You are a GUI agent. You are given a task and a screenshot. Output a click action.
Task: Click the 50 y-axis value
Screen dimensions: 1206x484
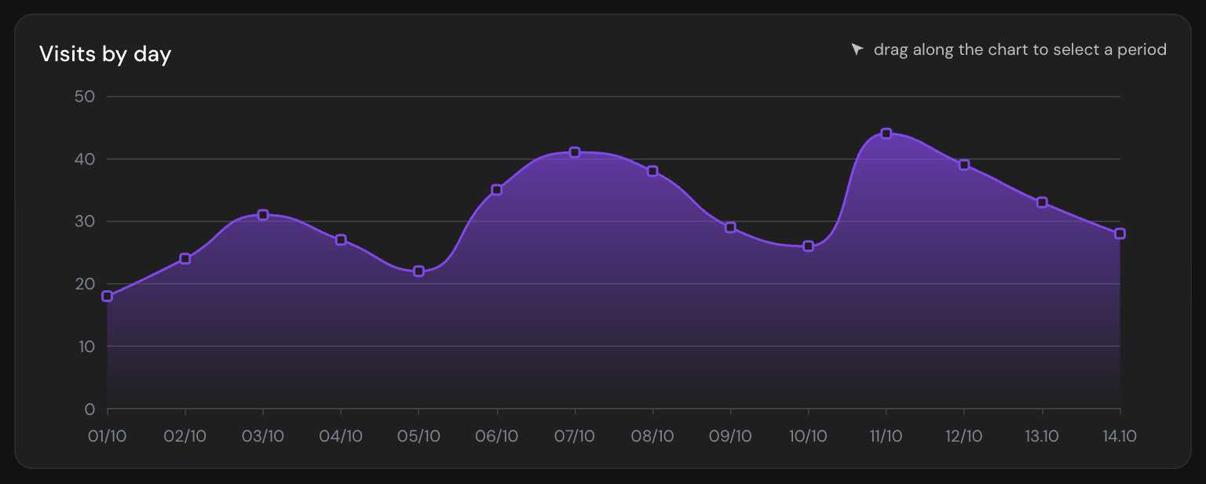coord(85,96)
